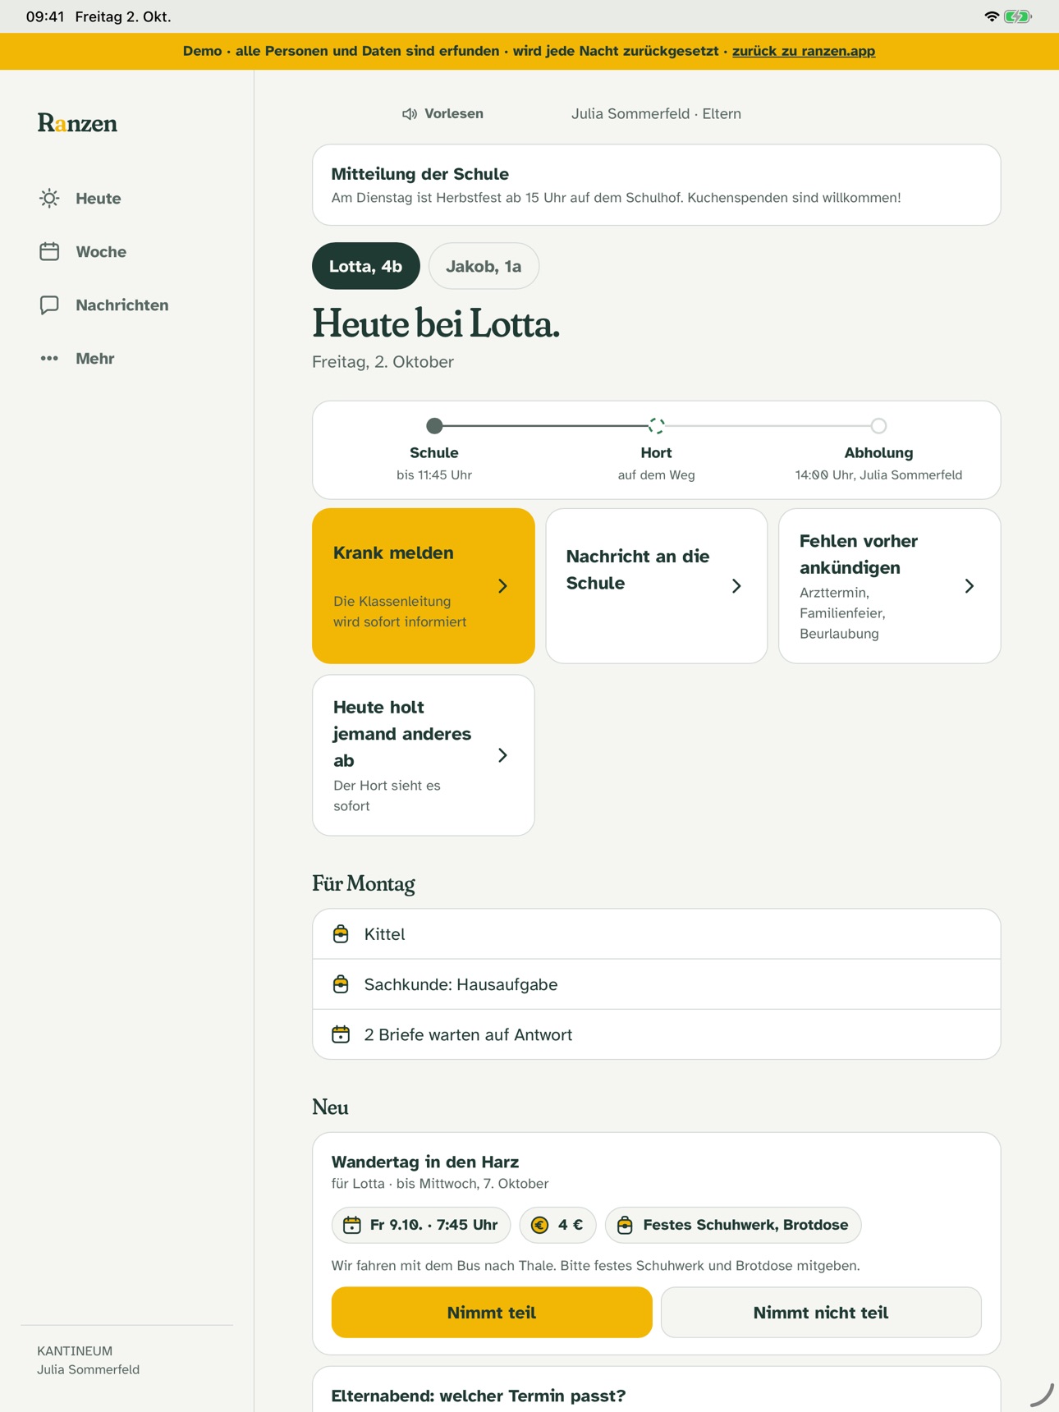Click Julia Sommerfeld · Eltern header text
1059x1412 pixels.
[656, 114]
